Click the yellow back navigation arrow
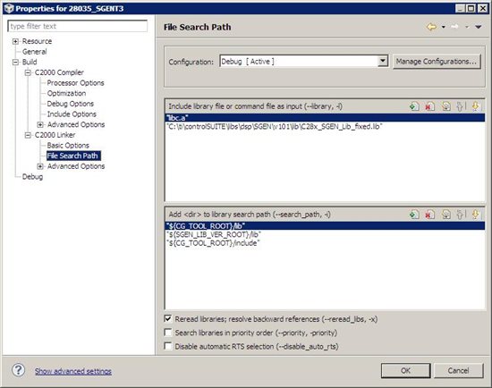 click(x=431, y=27)
